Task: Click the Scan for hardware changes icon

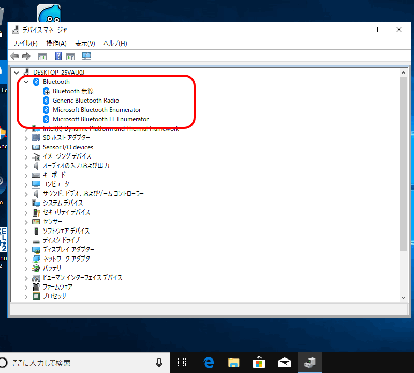Action: coord(86,56)
